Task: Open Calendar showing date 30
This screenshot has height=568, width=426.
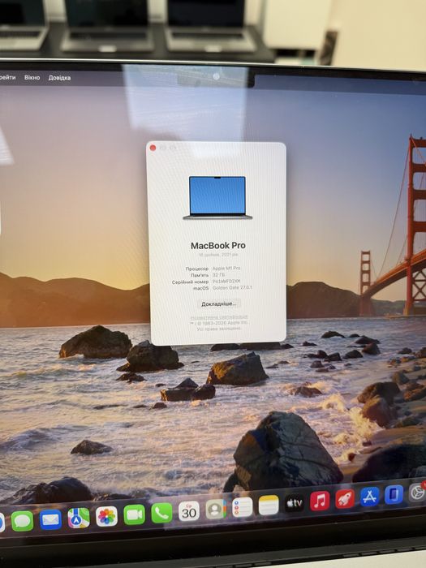Action: tap(189, 510)
